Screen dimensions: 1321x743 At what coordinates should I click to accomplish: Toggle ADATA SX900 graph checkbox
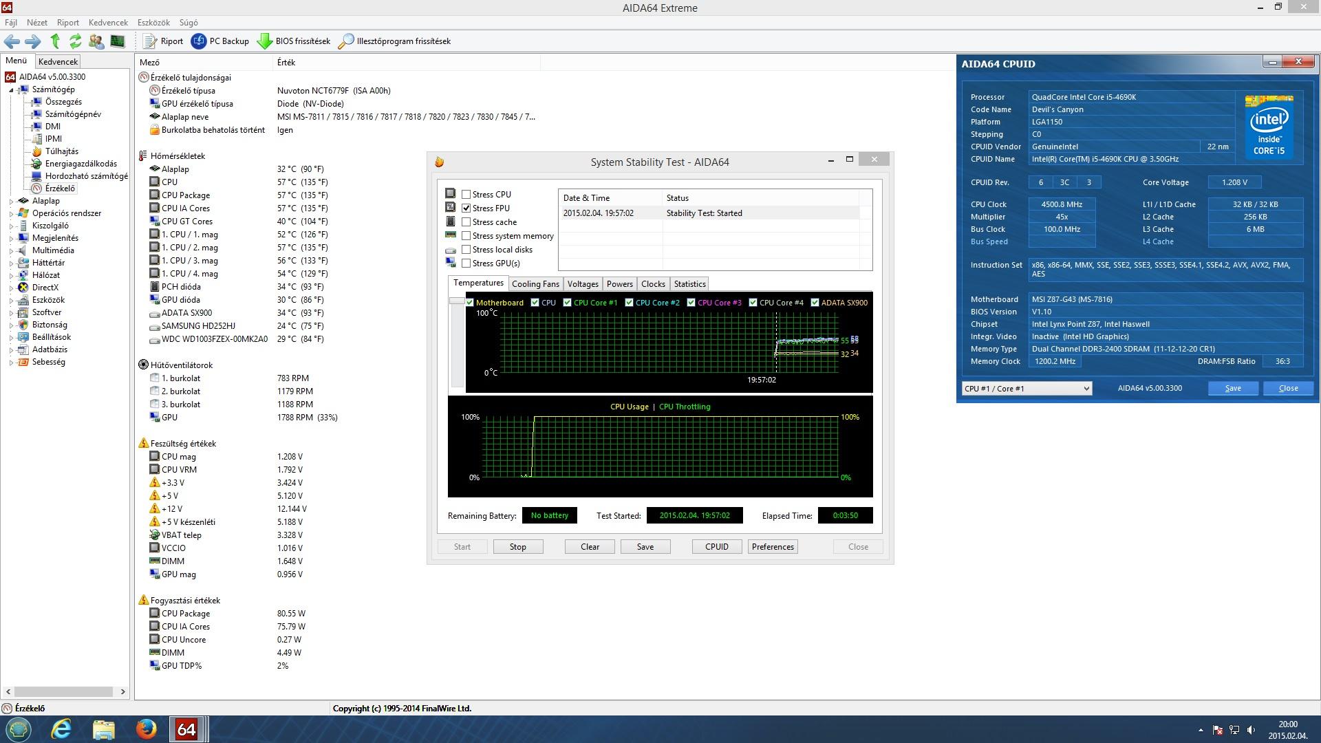tap(815, 303)
